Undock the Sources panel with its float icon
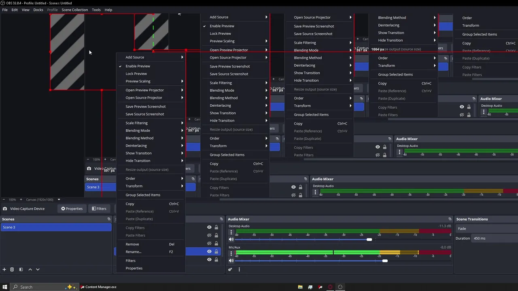 click(222, 219)
